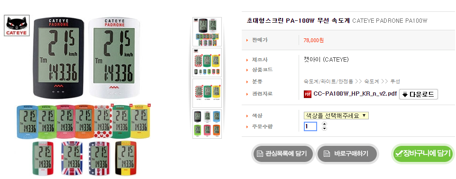Increase order quantity with up arrow
This screenshot has height=179, width=456.
coord(325,124)
